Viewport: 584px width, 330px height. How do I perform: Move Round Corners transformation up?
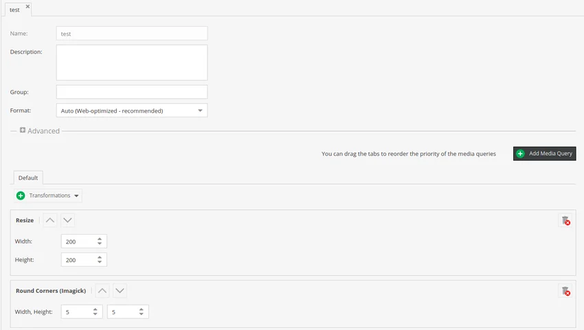[x=102, y=291]
